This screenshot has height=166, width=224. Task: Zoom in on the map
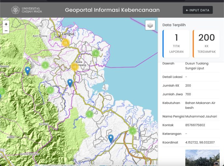[6, 24]
